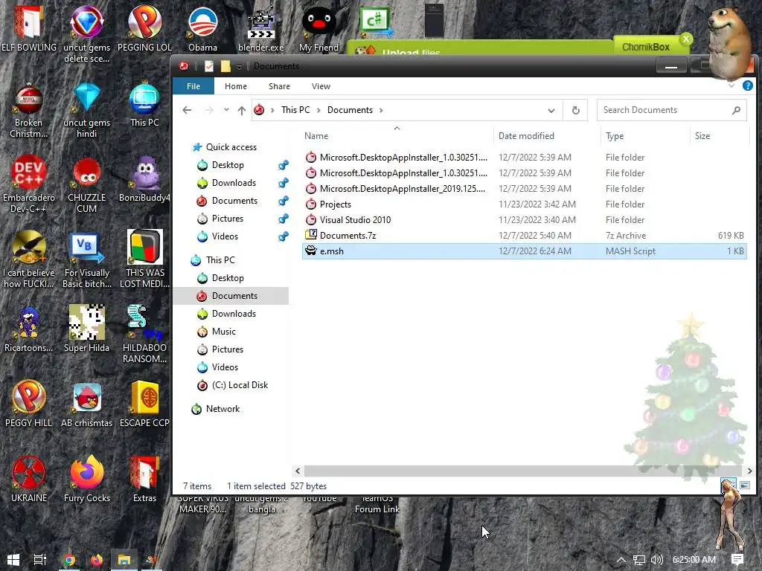
Task: Open the recent locations dropdown arrow
Action: tap(226, 110)
